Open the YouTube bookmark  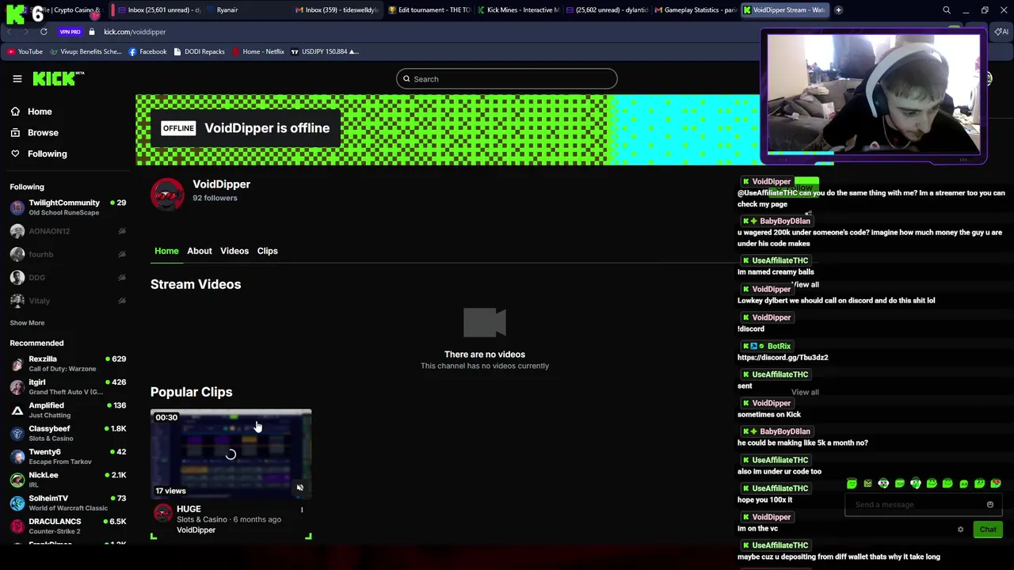(x=25, y=51)
